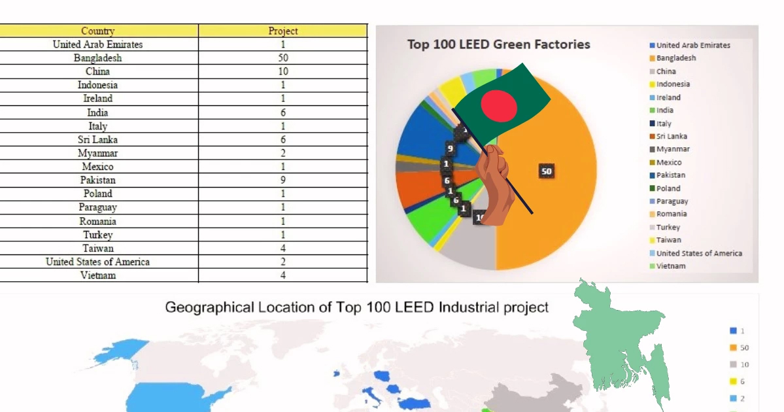784x412 pixels.
Task: Click the Pakistan legend color square
Action: (653, 175)
